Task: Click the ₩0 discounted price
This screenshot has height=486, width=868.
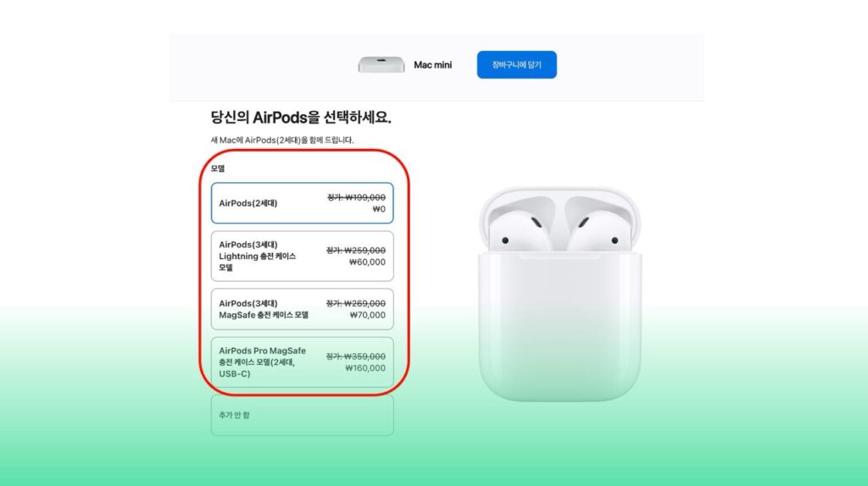Action: 379,209
